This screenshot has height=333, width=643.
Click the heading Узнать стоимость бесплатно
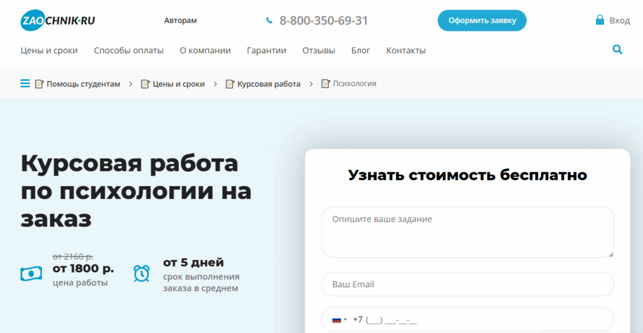(467, 175)
